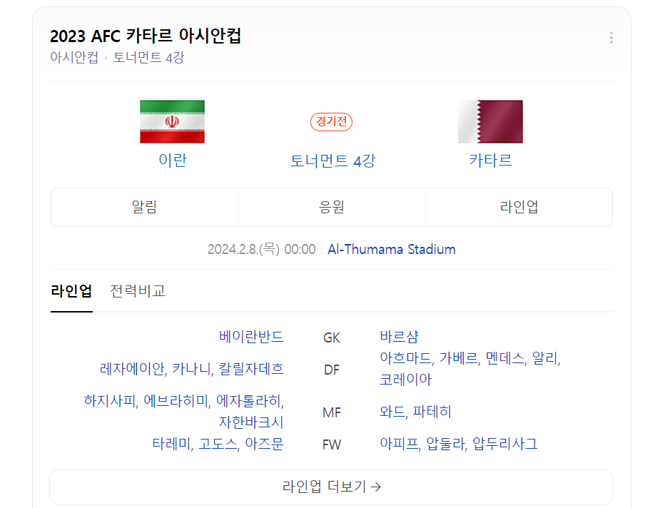Open the 응원 cheering section
The height and width of the screenshot is (508, 650).
[x=331, y=207]
